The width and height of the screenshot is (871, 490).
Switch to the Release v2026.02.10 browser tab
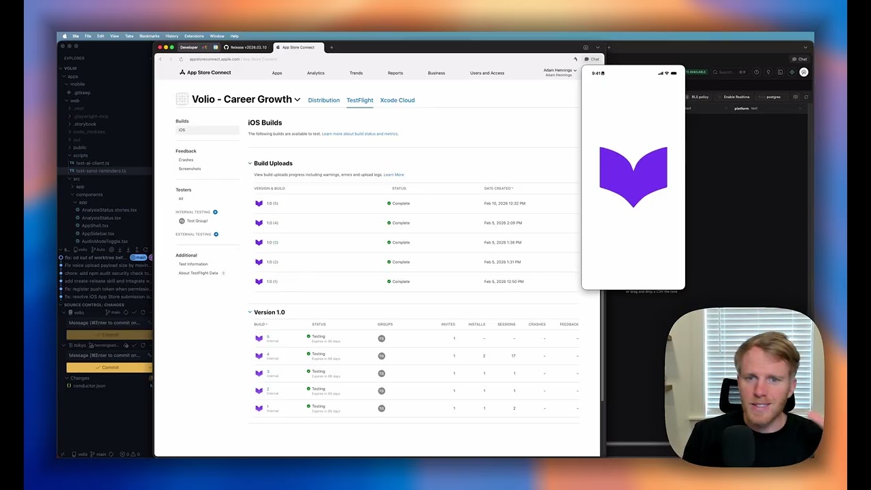tap(245, 48)
